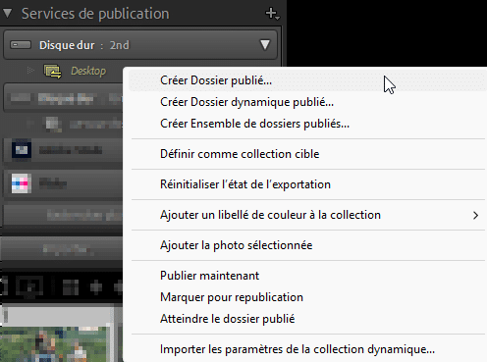Click the hard drive icon beside Disque dur
This screenshot has width=487, height=362.
coord(21,45)
